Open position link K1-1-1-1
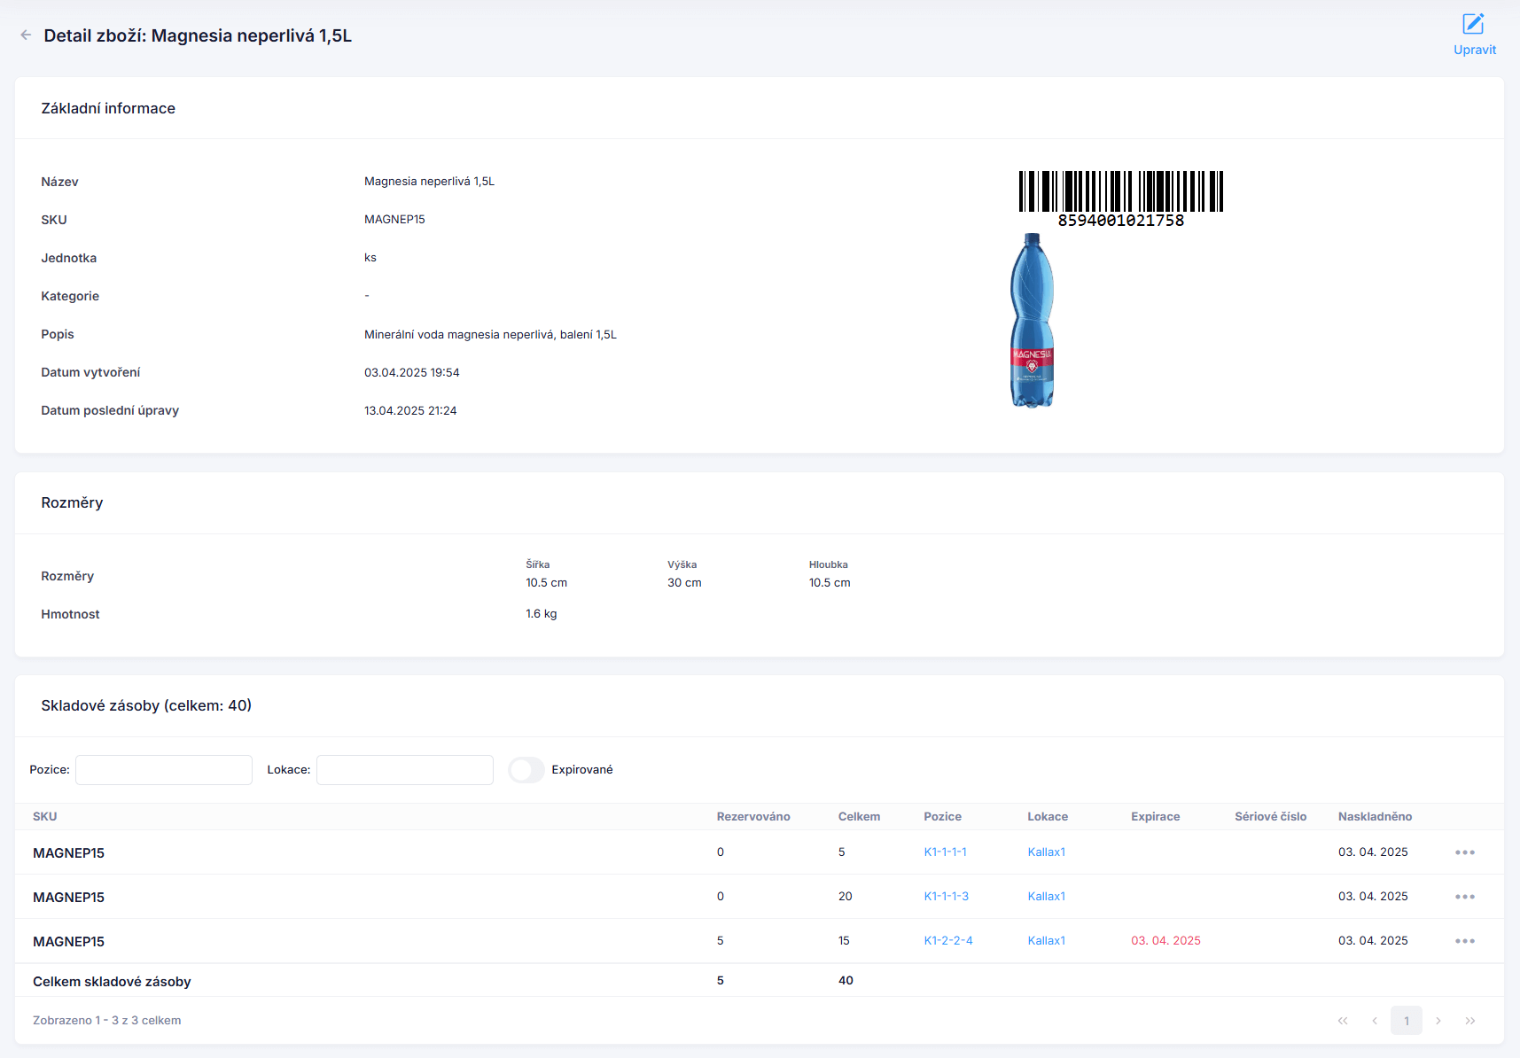The image size is (1520, 1058). [x=945, y=852]
